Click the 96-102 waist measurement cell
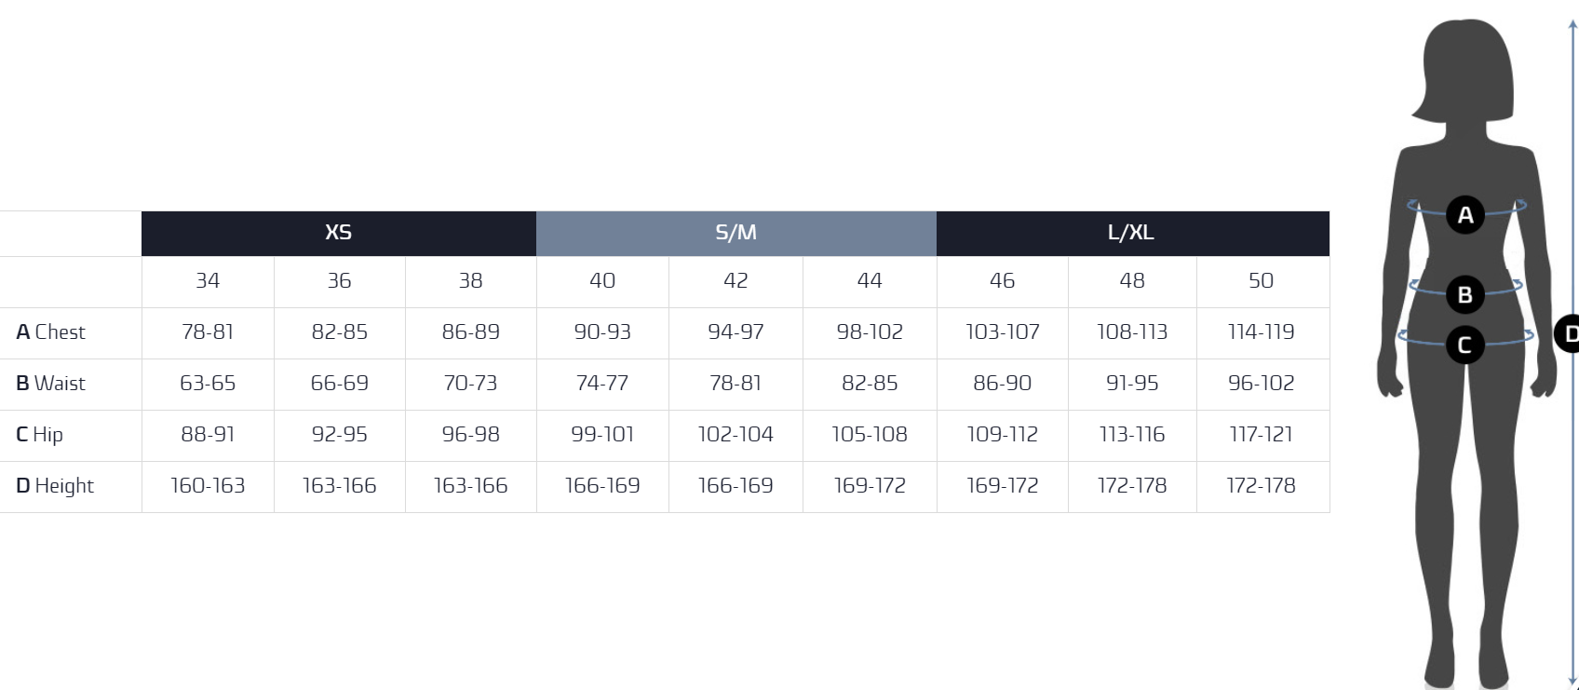This screenshot has height=690, width=1579. click(1261, 384)
